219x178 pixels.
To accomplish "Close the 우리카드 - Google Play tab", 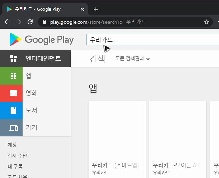I will click(x=82, y=9).
